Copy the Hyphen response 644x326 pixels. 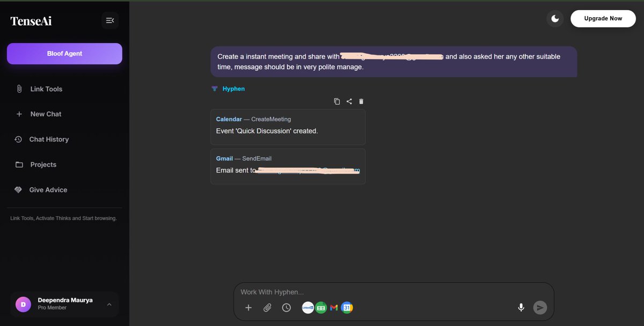click(337, 101)
